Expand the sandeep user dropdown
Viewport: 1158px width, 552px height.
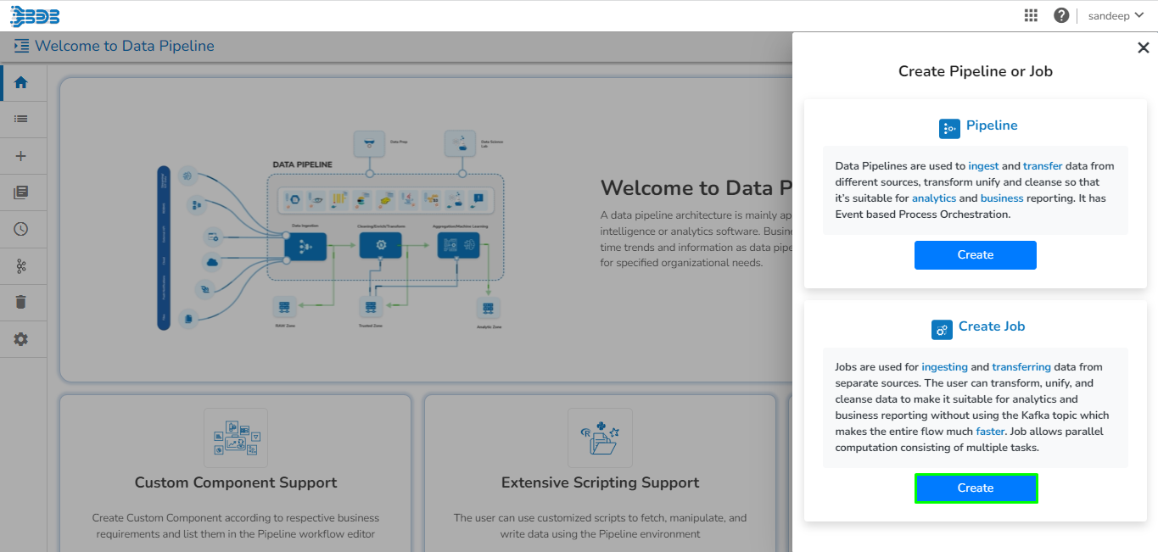click(x=1116, y=15)
